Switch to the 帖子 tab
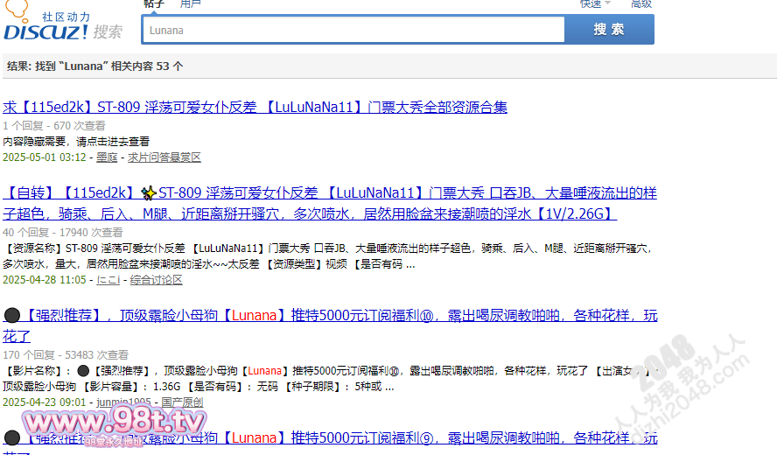 pos(154,4)
